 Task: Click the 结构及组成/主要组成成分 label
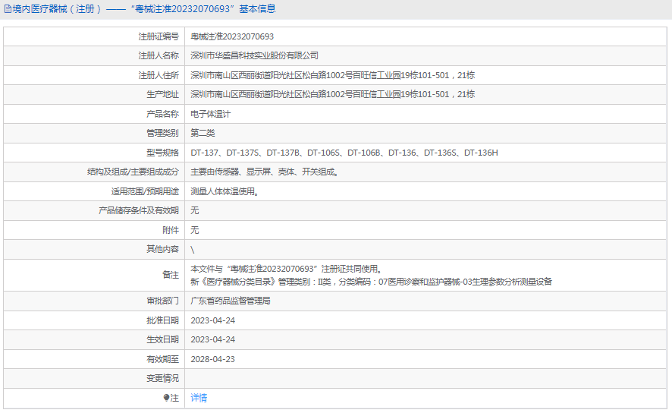pyautogui.click(x=133, y=172)
